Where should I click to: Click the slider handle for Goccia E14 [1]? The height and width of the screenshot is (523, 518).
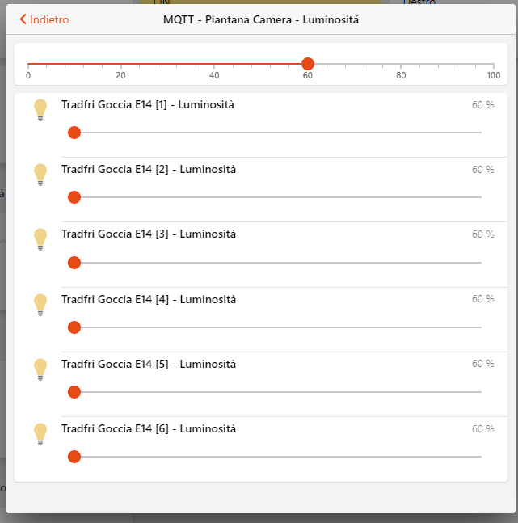74,133
